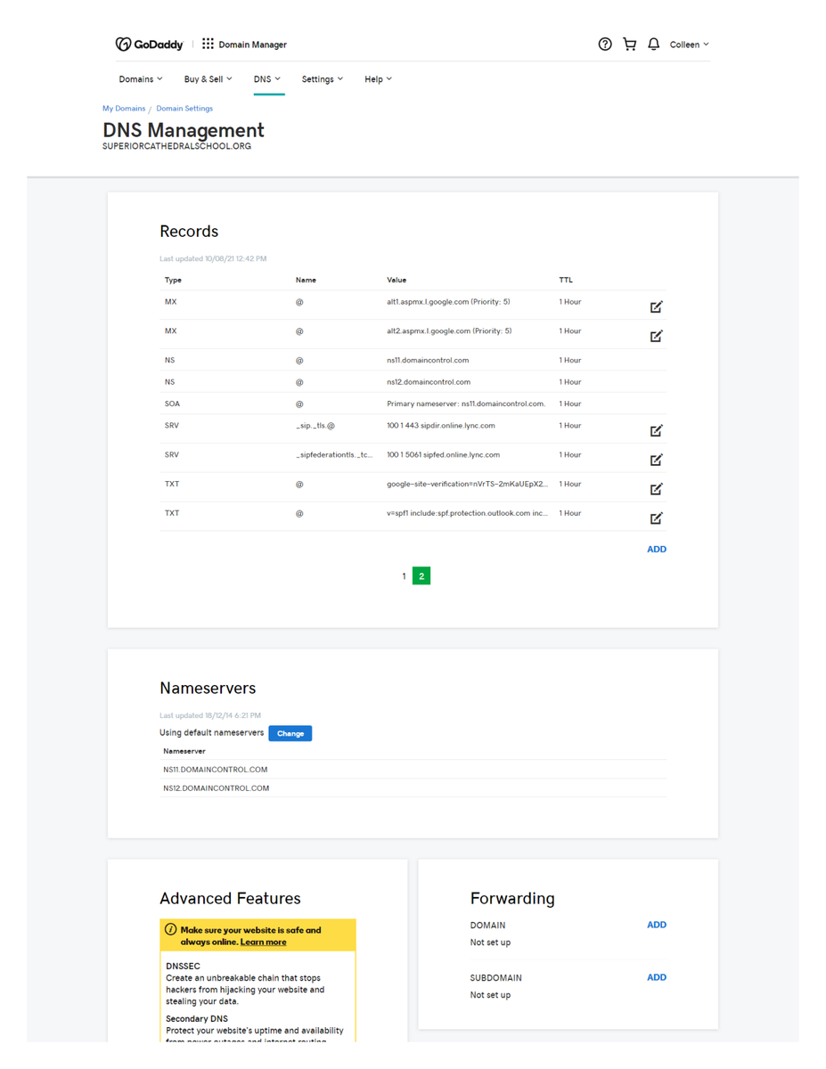Open the Buy & Sell dropdown
826x1069 pixels.
point(208,79)
